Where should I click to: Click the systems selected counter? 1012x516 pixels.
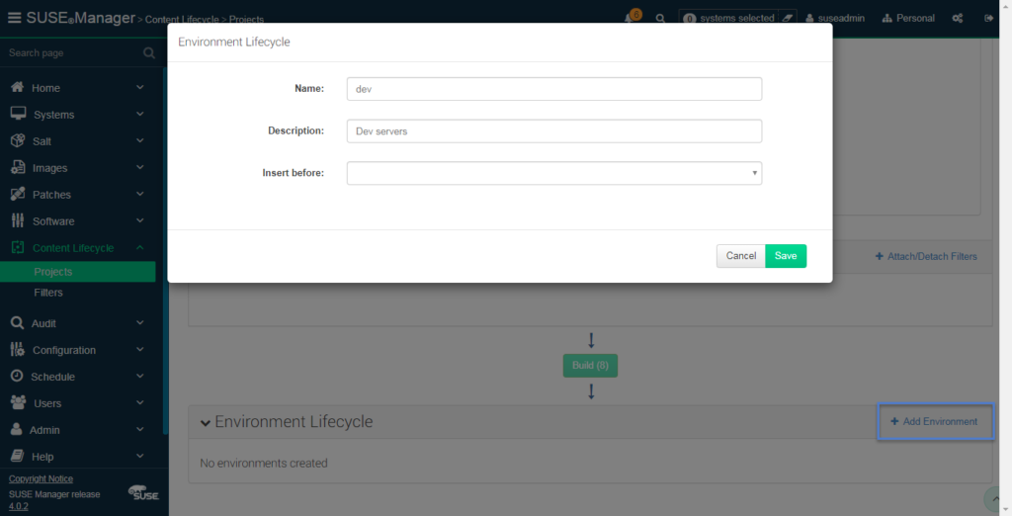pos(728,18)
